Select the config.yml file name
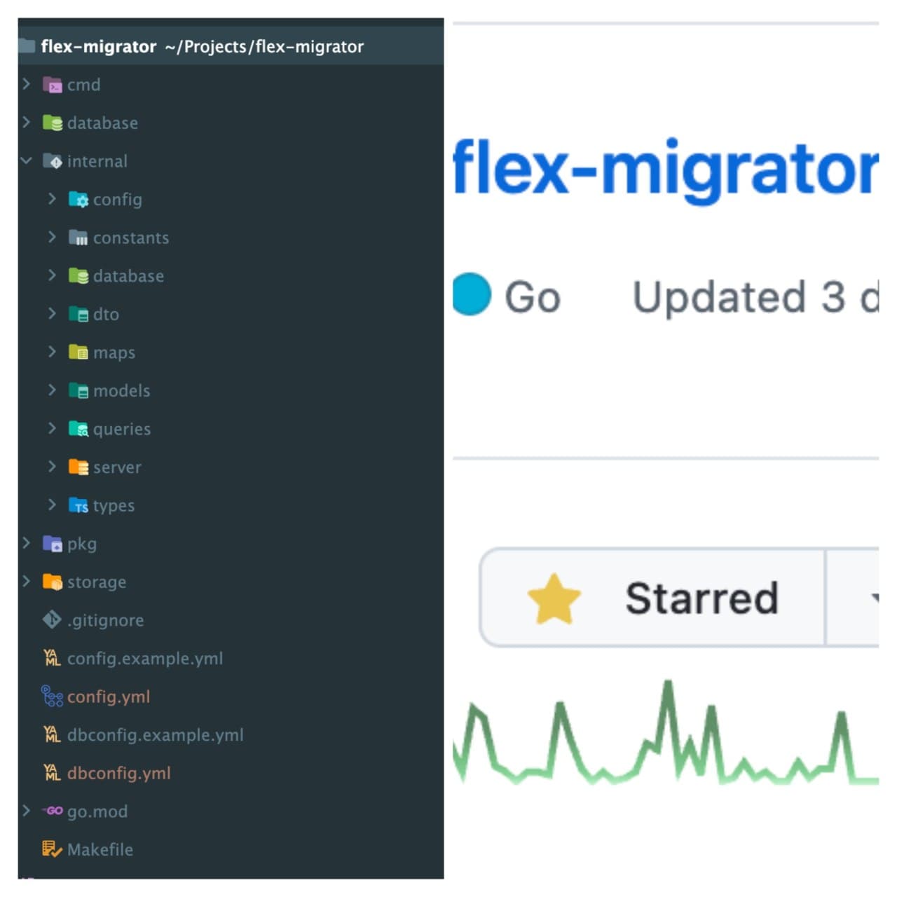This screenshot has width=897, height=897. [109, 697]
